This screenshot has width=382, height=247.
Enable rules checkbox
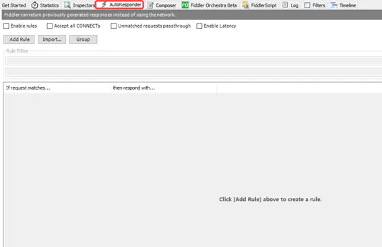tap(6, 26)
